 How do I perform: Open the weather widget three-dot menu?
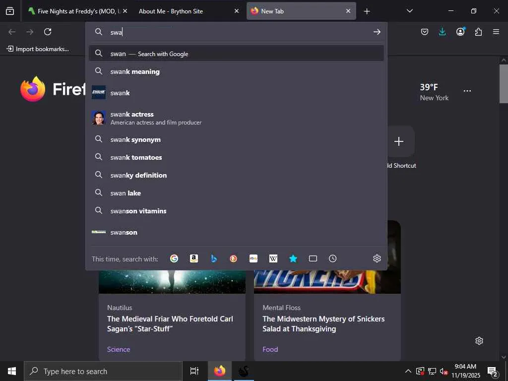467,91
